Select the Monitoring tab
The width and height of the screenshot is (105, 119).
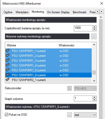pos(38,12)
